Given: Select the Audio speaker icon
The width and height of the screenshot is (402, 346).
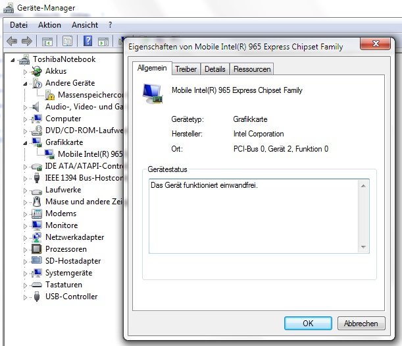Looking at the screenshot, I should (x=36, y=107).
